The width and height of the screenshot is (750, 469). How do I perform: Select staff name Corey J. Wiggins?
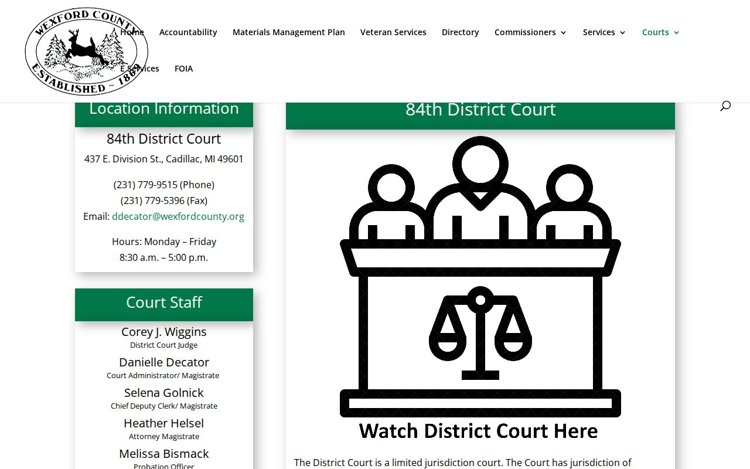164,332
